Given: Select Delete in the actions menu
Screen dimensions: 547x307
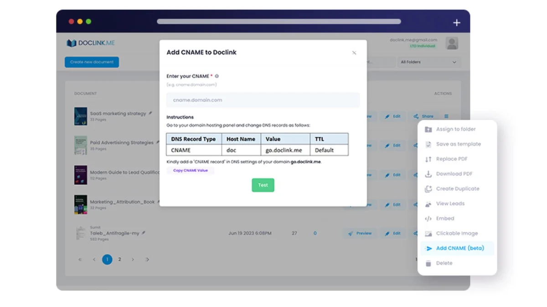Looking at the screenshot, I should tap(444, 263).
